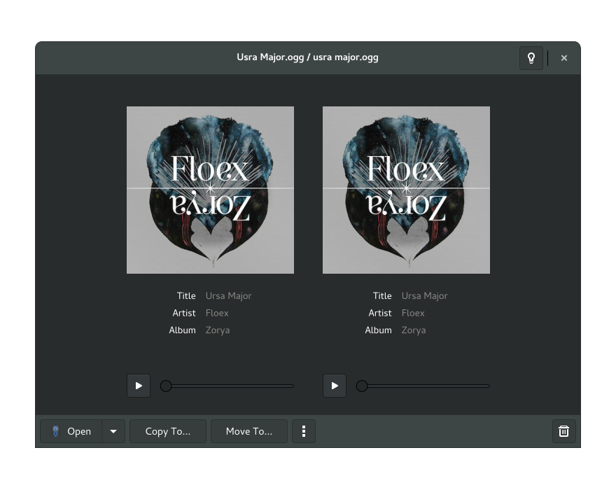Click the right Artist value Floex
The height and width of the screenshot is (490, 616).
coord(413,313)
